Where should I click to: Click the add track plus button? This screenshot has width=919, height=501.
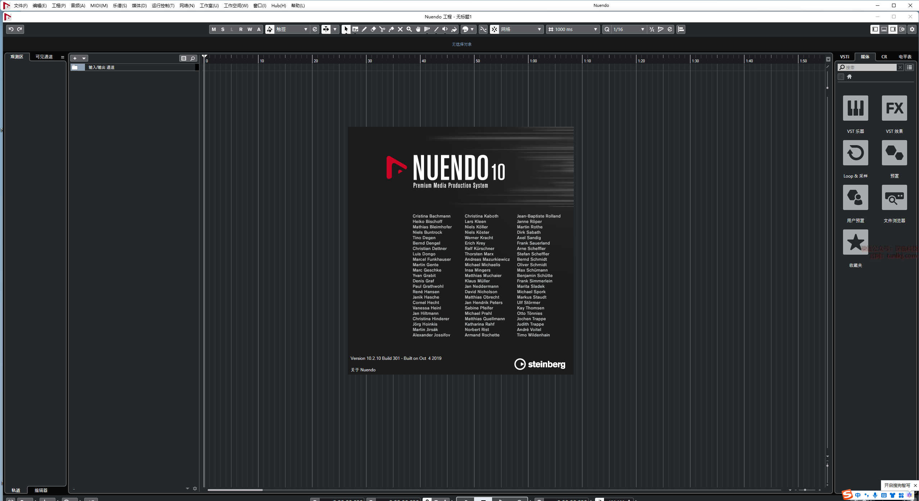tap(75, 58)
